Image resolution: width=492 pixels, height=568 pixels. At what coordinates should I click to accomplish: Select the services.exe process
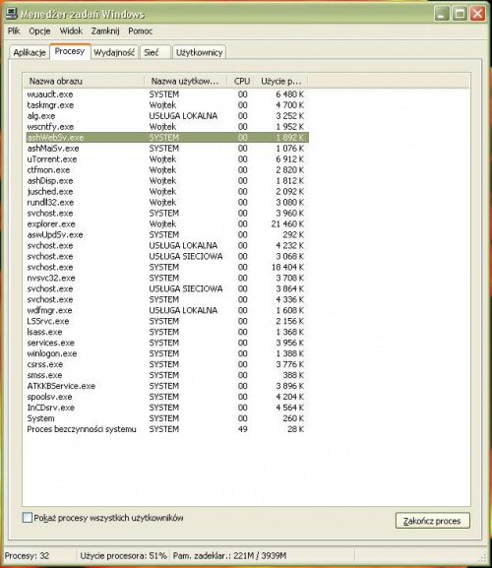tap(166, 343)
